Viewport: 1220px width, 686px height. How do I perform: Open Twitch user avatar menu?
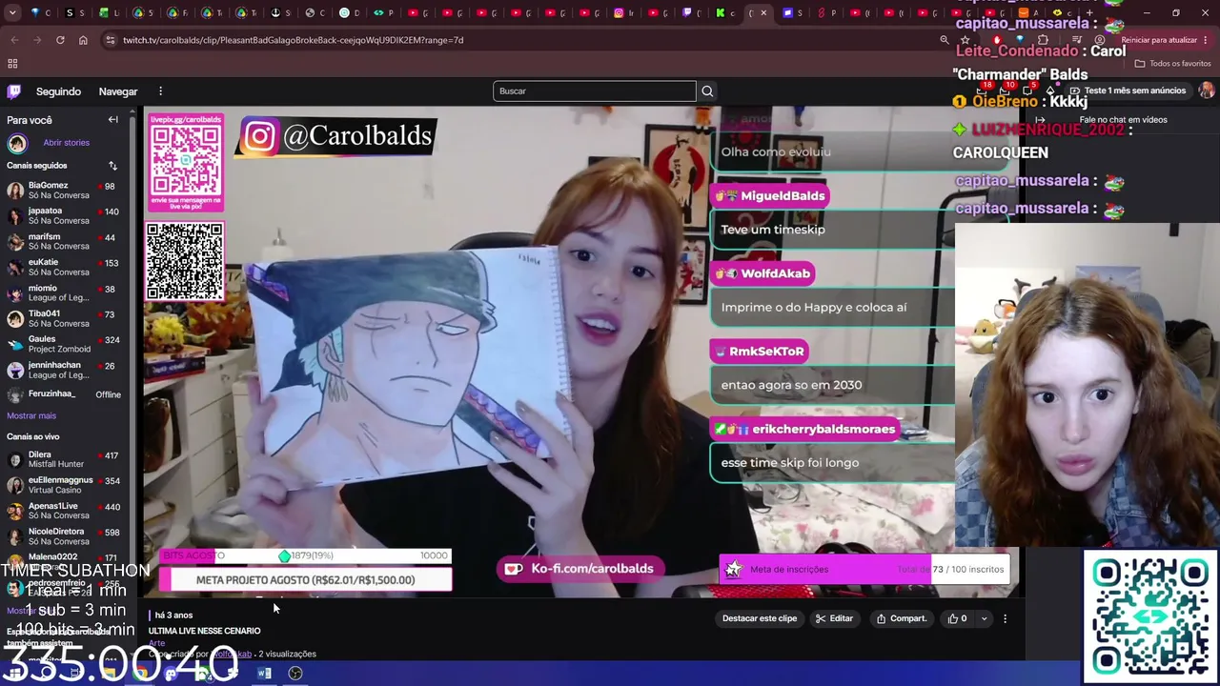click(1207, 91)
